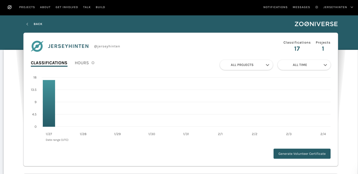Click the @jerseyhinten handle text
Screen dimensions: 358x174
pos(107,46)
